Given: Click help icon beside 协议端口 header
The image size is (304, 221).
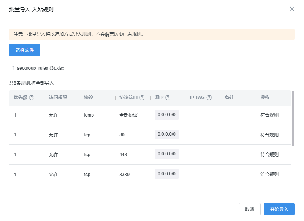Looking at the screenshot, I should (142, 98).
